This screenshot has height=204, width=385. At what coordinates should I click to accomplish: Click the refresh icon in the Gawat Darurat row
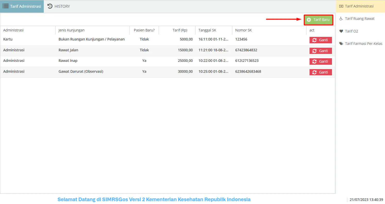(314, 72)
